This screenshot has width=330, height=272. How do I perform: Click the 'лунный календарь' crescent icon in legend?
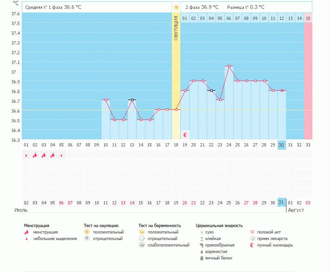252,245
